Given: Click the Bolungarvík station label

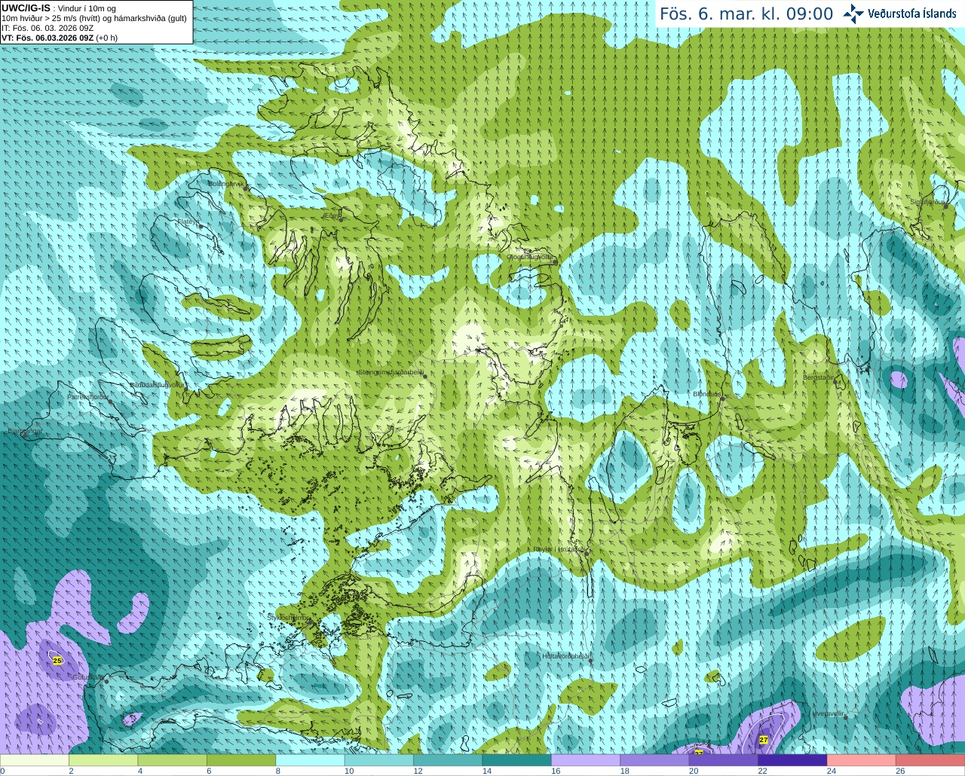Looking at the screenshot, I should [x=225, y=184].
